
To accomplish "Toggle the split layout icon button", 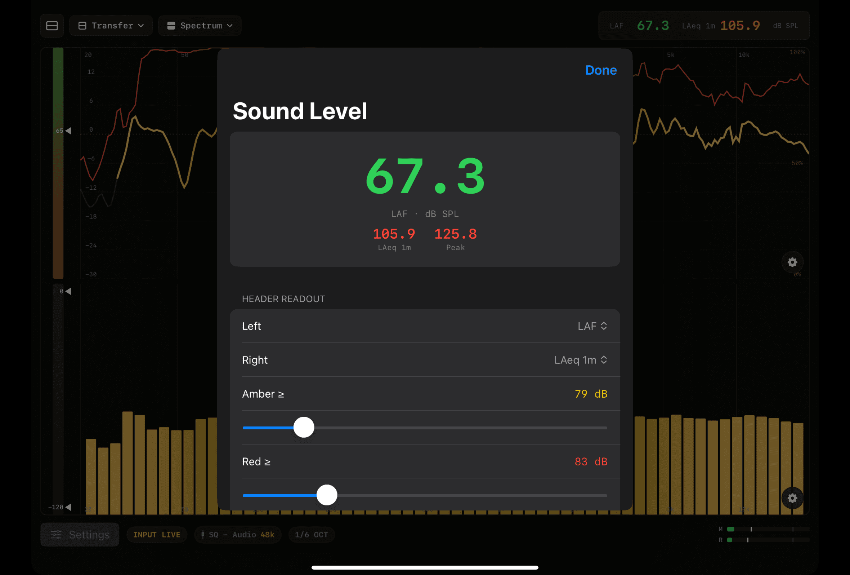I will 52,26.
